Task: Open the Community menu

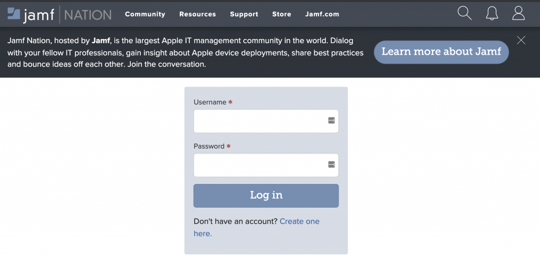Action: click(x=145, y=14)
